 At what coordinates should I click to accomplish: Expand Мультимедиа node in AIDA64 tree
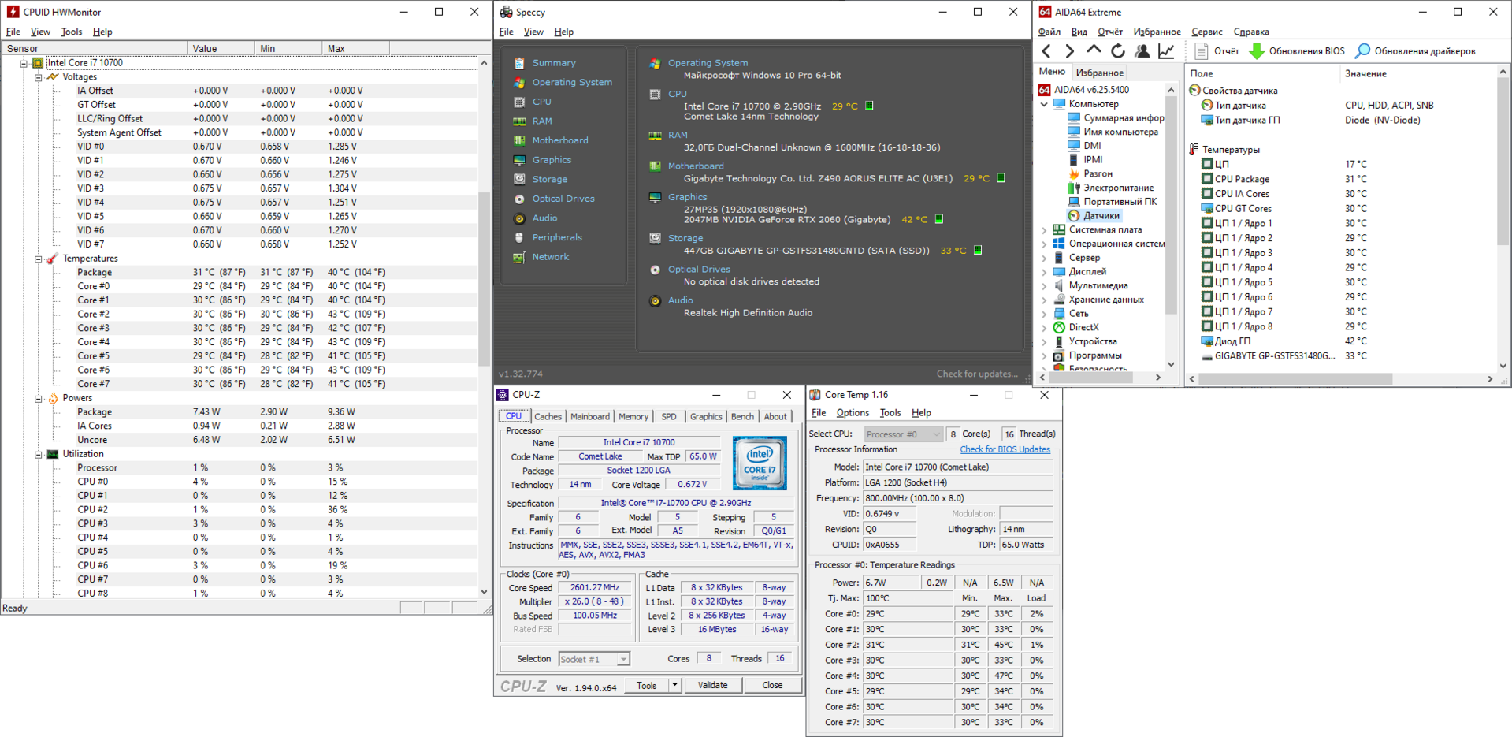(1045, 286)
